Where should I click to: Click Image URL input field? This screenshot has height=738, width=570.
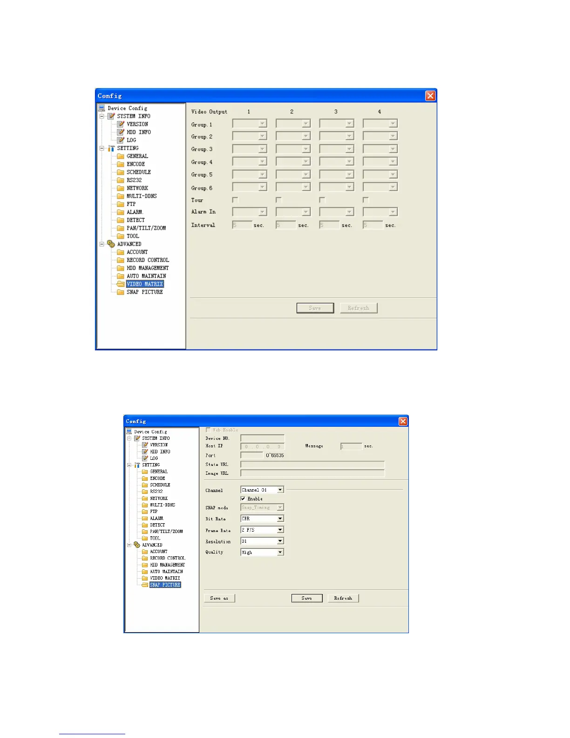[x=312, y=473]
